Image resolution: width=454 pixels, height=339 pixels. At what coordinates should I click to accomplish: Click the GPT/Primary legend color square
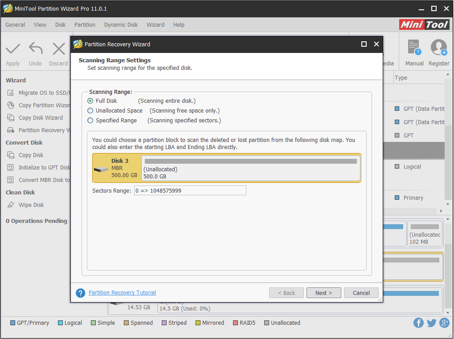click(x=12, y=323)
